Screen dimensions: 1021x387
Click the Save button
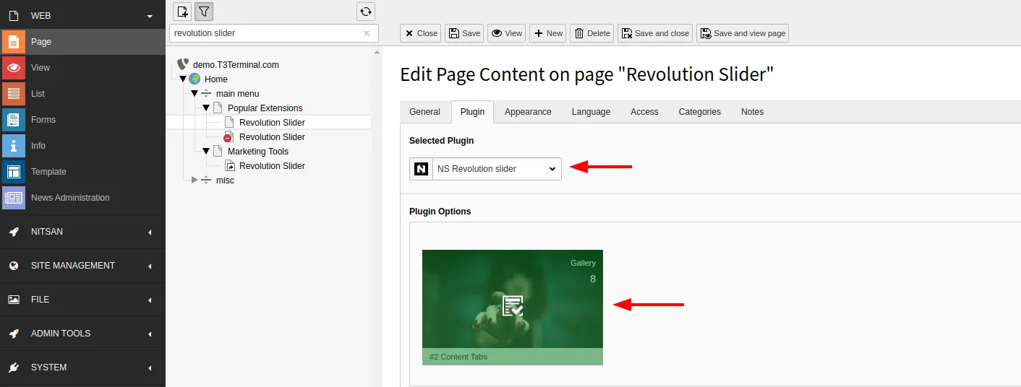[464, 33]
